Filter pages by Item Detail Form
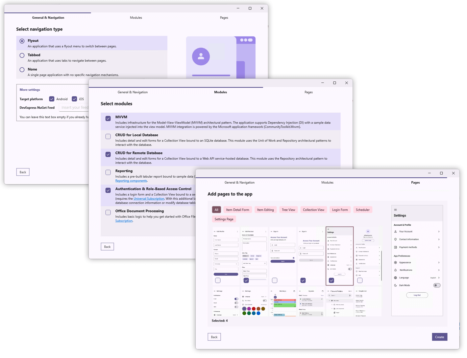Image resolution: width=467 pixels, height=358 pixels. 237,210
